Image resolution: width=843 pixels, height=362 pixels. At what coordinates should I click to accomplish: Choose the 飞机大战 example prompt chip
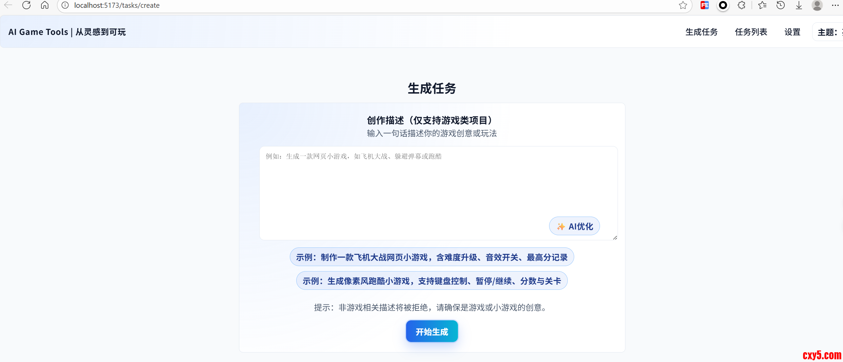click(432, 257)
